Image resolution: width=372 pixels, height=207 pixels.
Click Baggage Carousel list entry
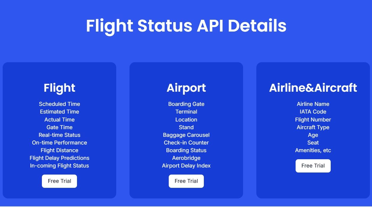(x=186, y=135)
